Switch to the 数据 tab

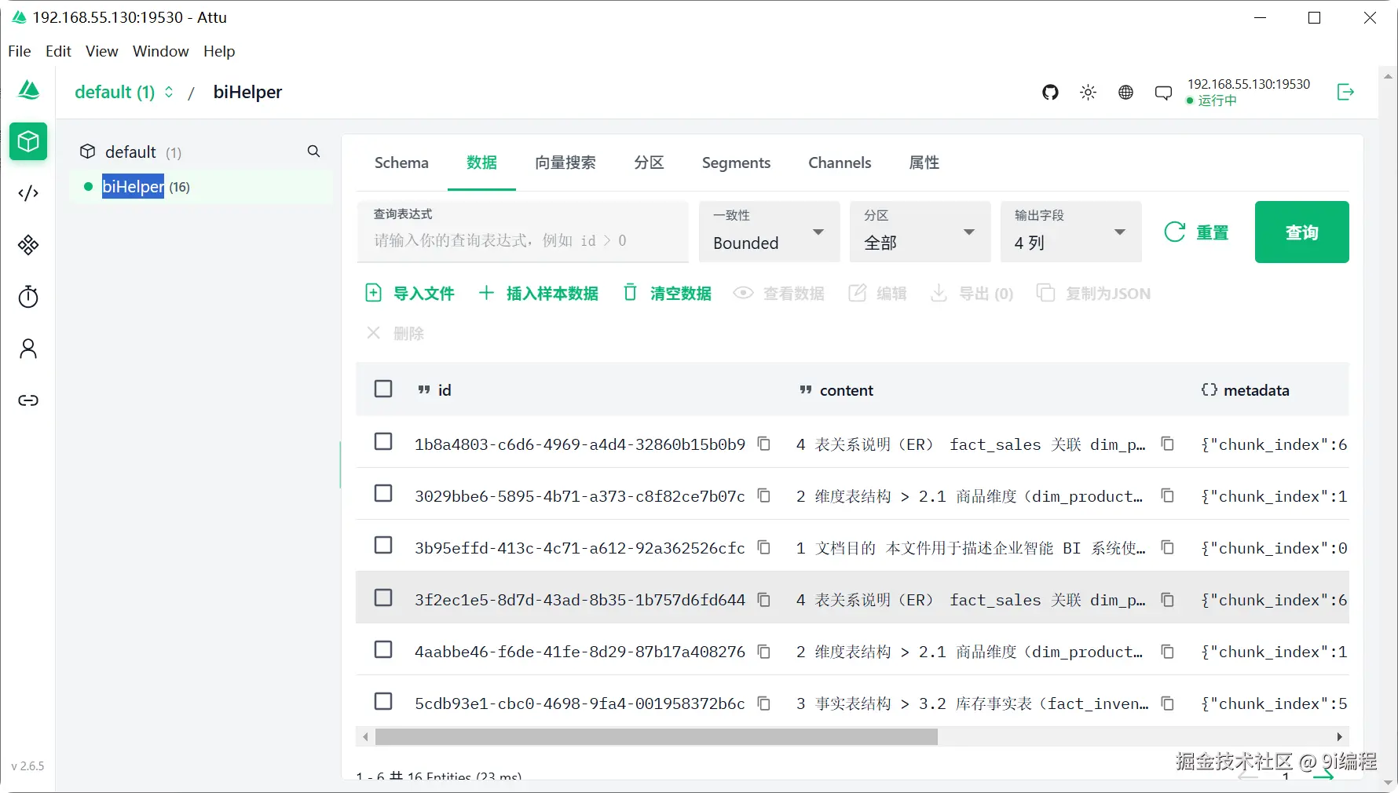pos(481,163)
